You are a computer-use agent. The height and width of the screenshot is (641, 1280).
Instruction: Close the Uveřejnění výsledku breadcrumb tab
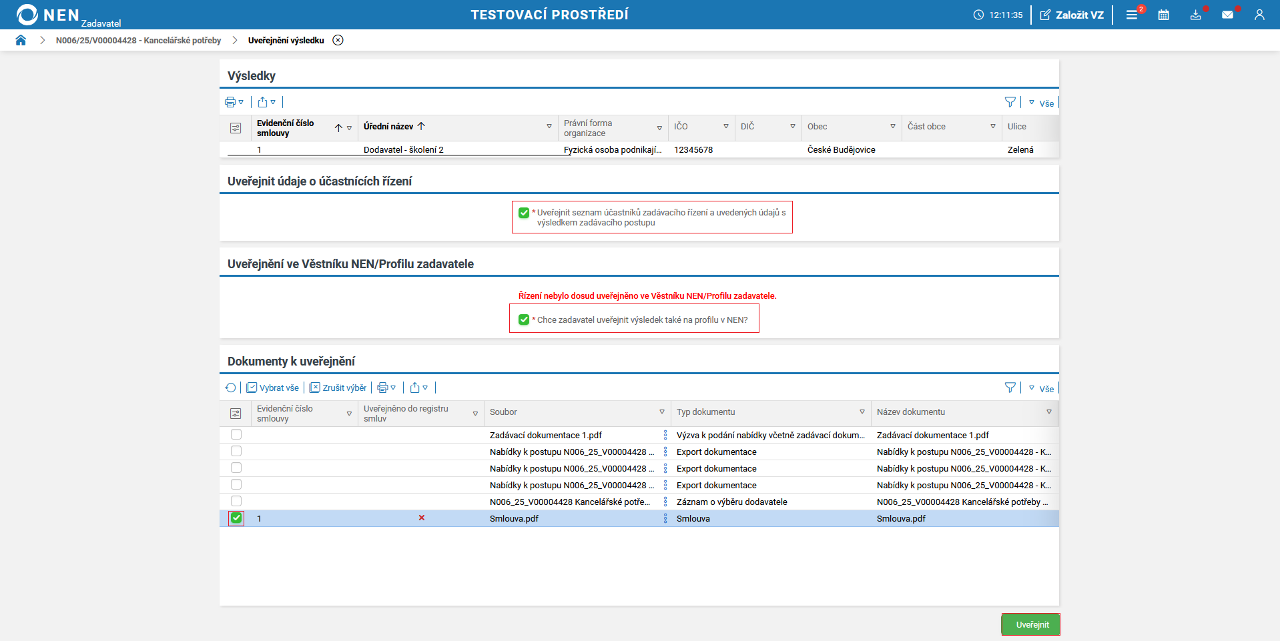click(338, 40)
